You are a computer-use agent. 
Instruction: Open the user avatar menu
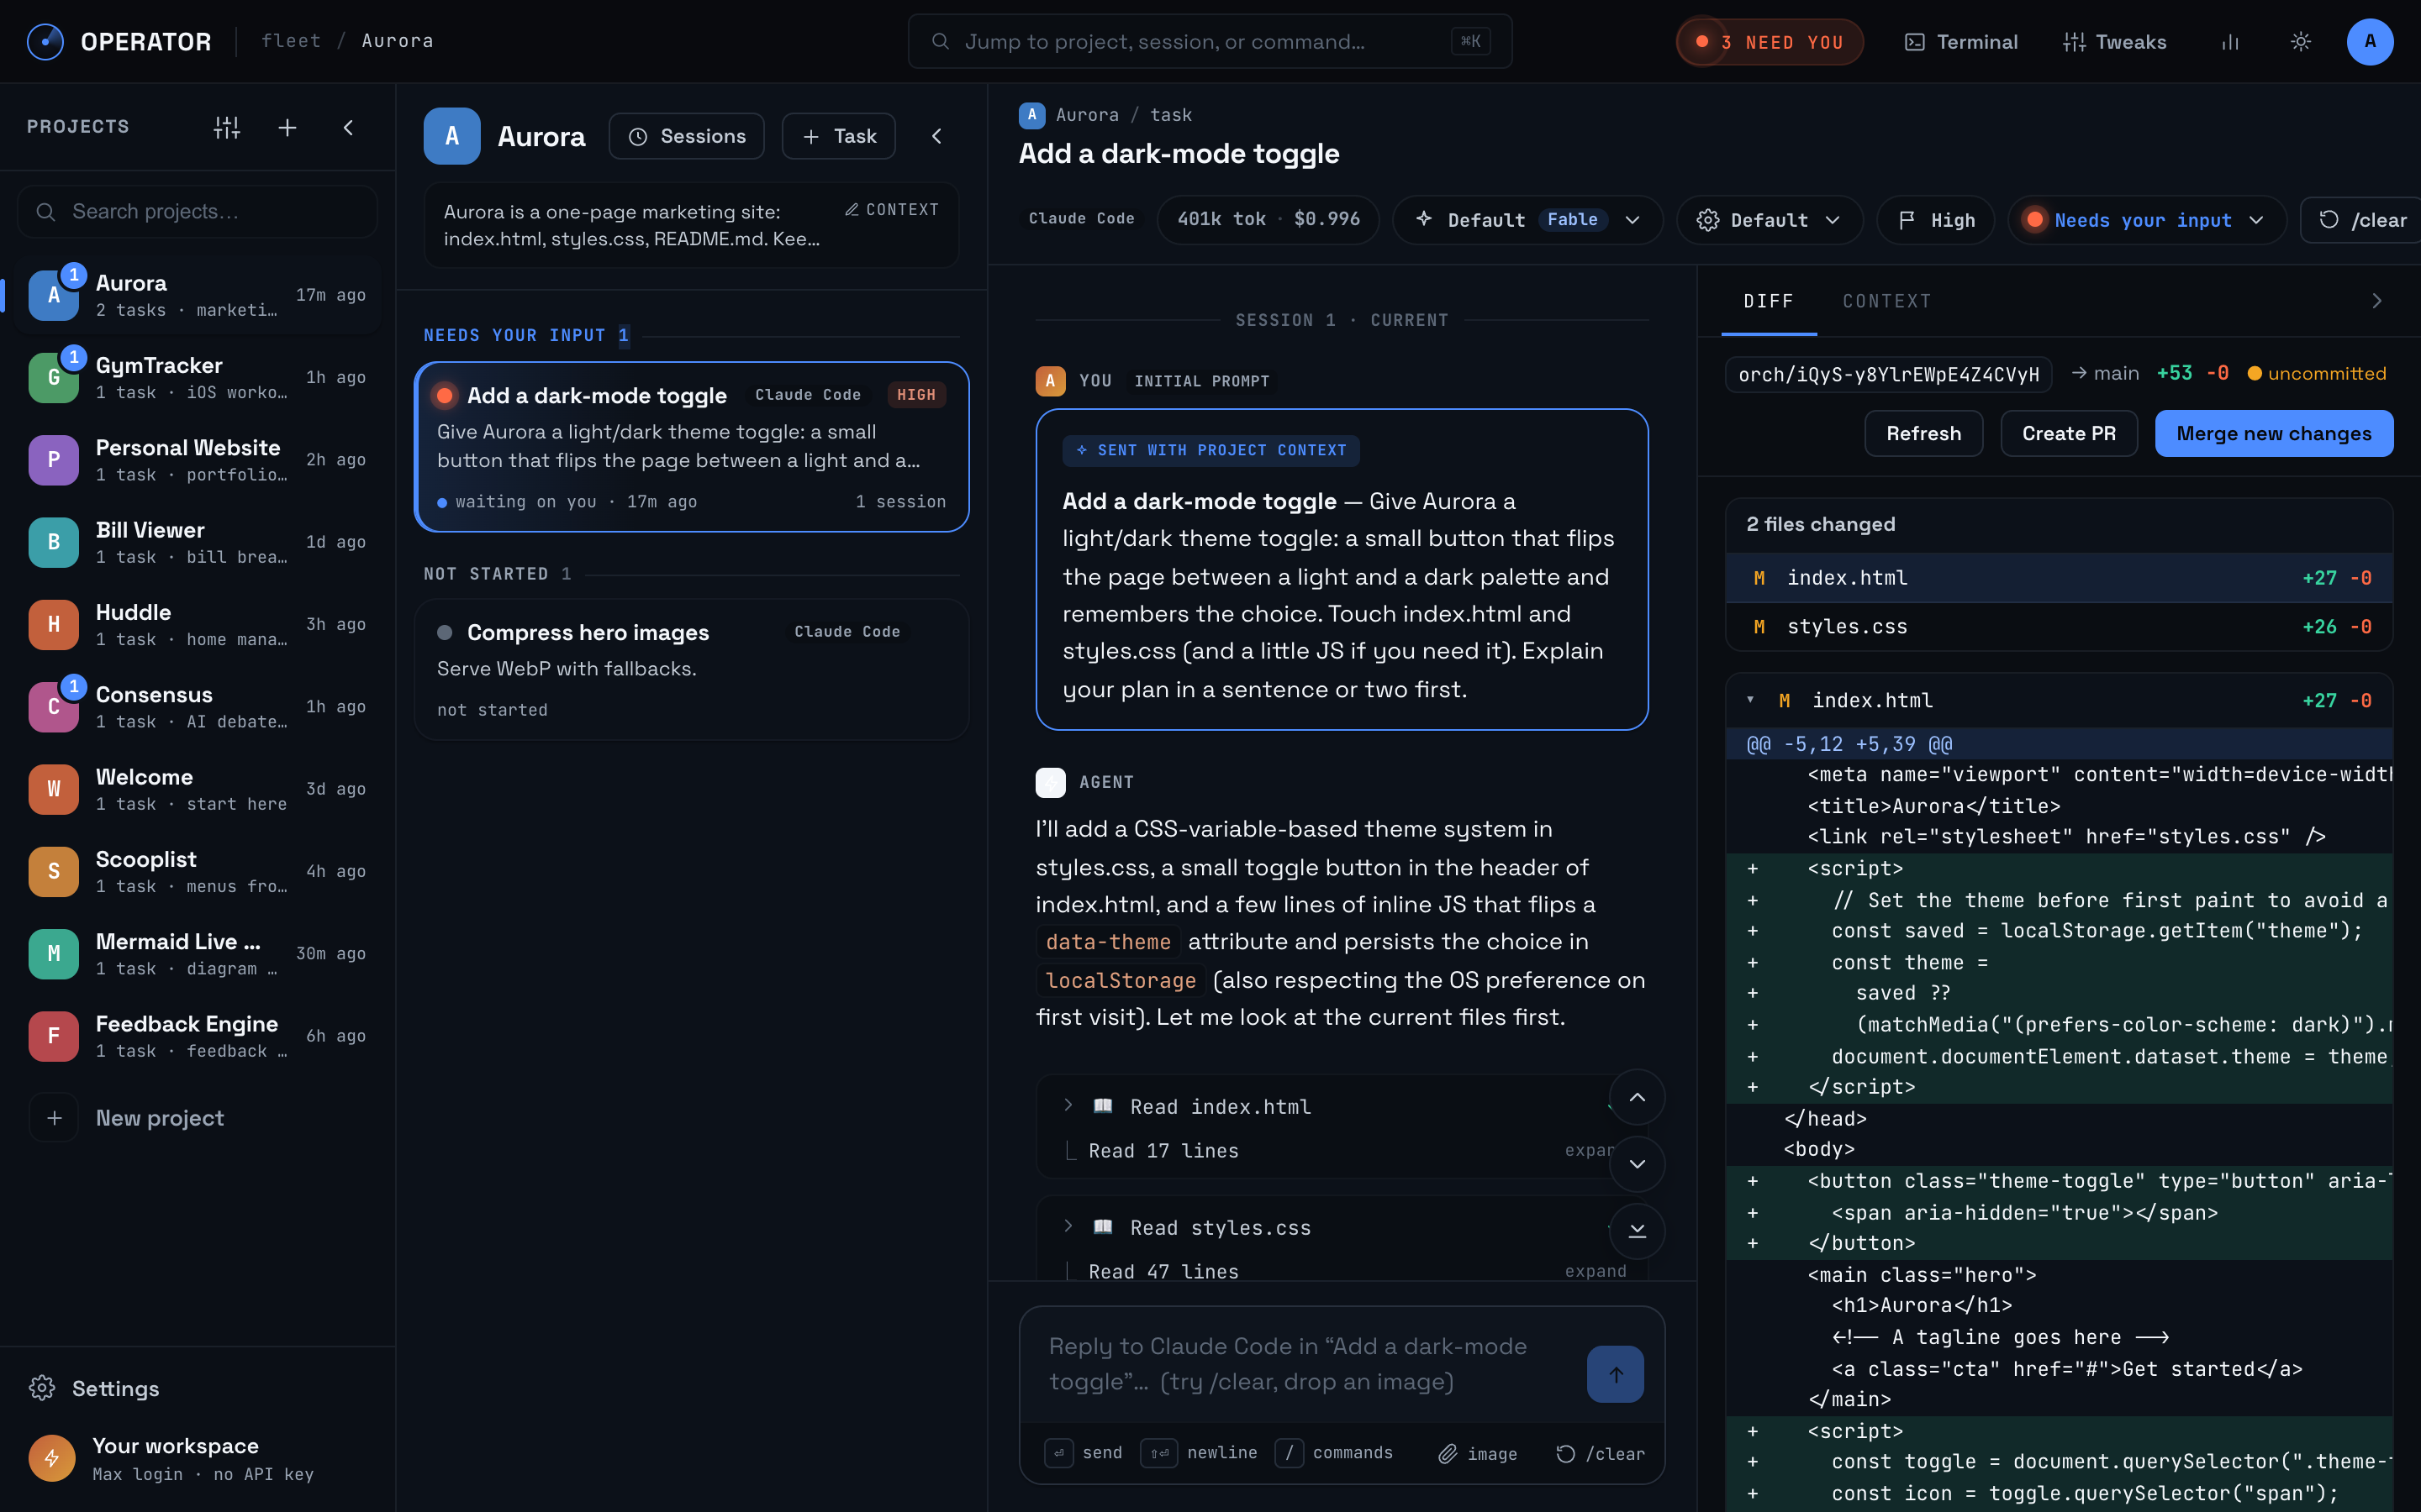pyautogui.click(x=2369, y=41)
